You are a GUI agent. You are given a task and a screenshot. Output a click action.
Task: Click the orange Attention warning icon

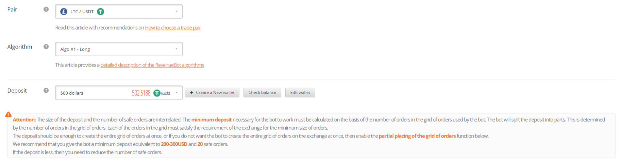coord(9,115)
